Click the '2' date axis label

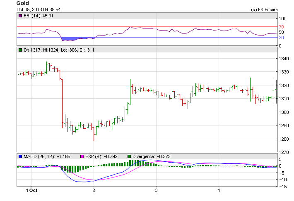tap(94, 190)
